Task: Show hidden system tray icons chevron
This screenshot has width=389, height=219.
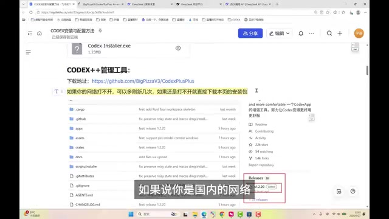Action: click(314, 214)
